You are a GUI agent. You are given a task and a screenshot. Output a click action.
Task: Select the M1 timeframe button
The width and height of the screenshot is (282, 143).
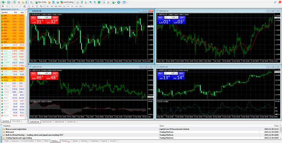(x=48, y=6)
